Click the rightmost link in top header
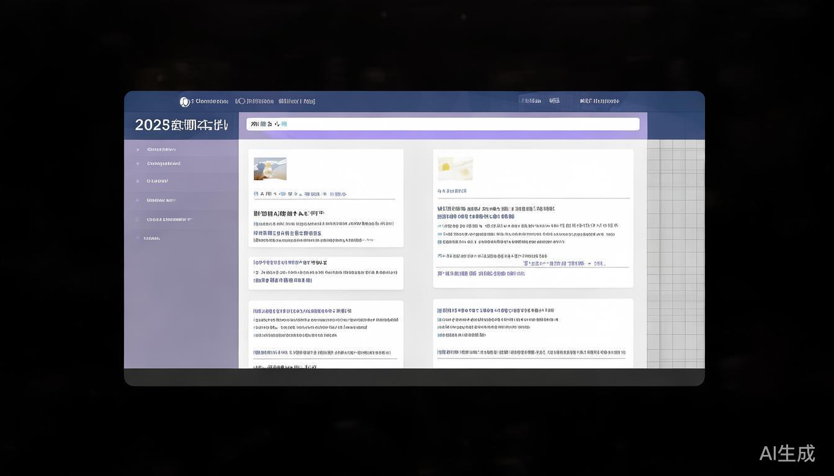 pyautogui.click(x=599, y=101)
